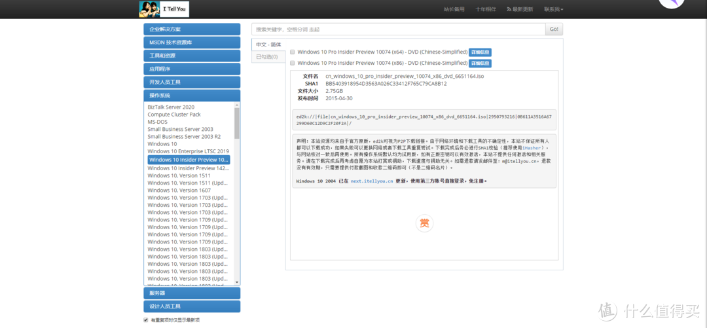This screenshot has width=707, height=328.
Task: Select Small Business Server 2003 item
Action: point(181,129)
